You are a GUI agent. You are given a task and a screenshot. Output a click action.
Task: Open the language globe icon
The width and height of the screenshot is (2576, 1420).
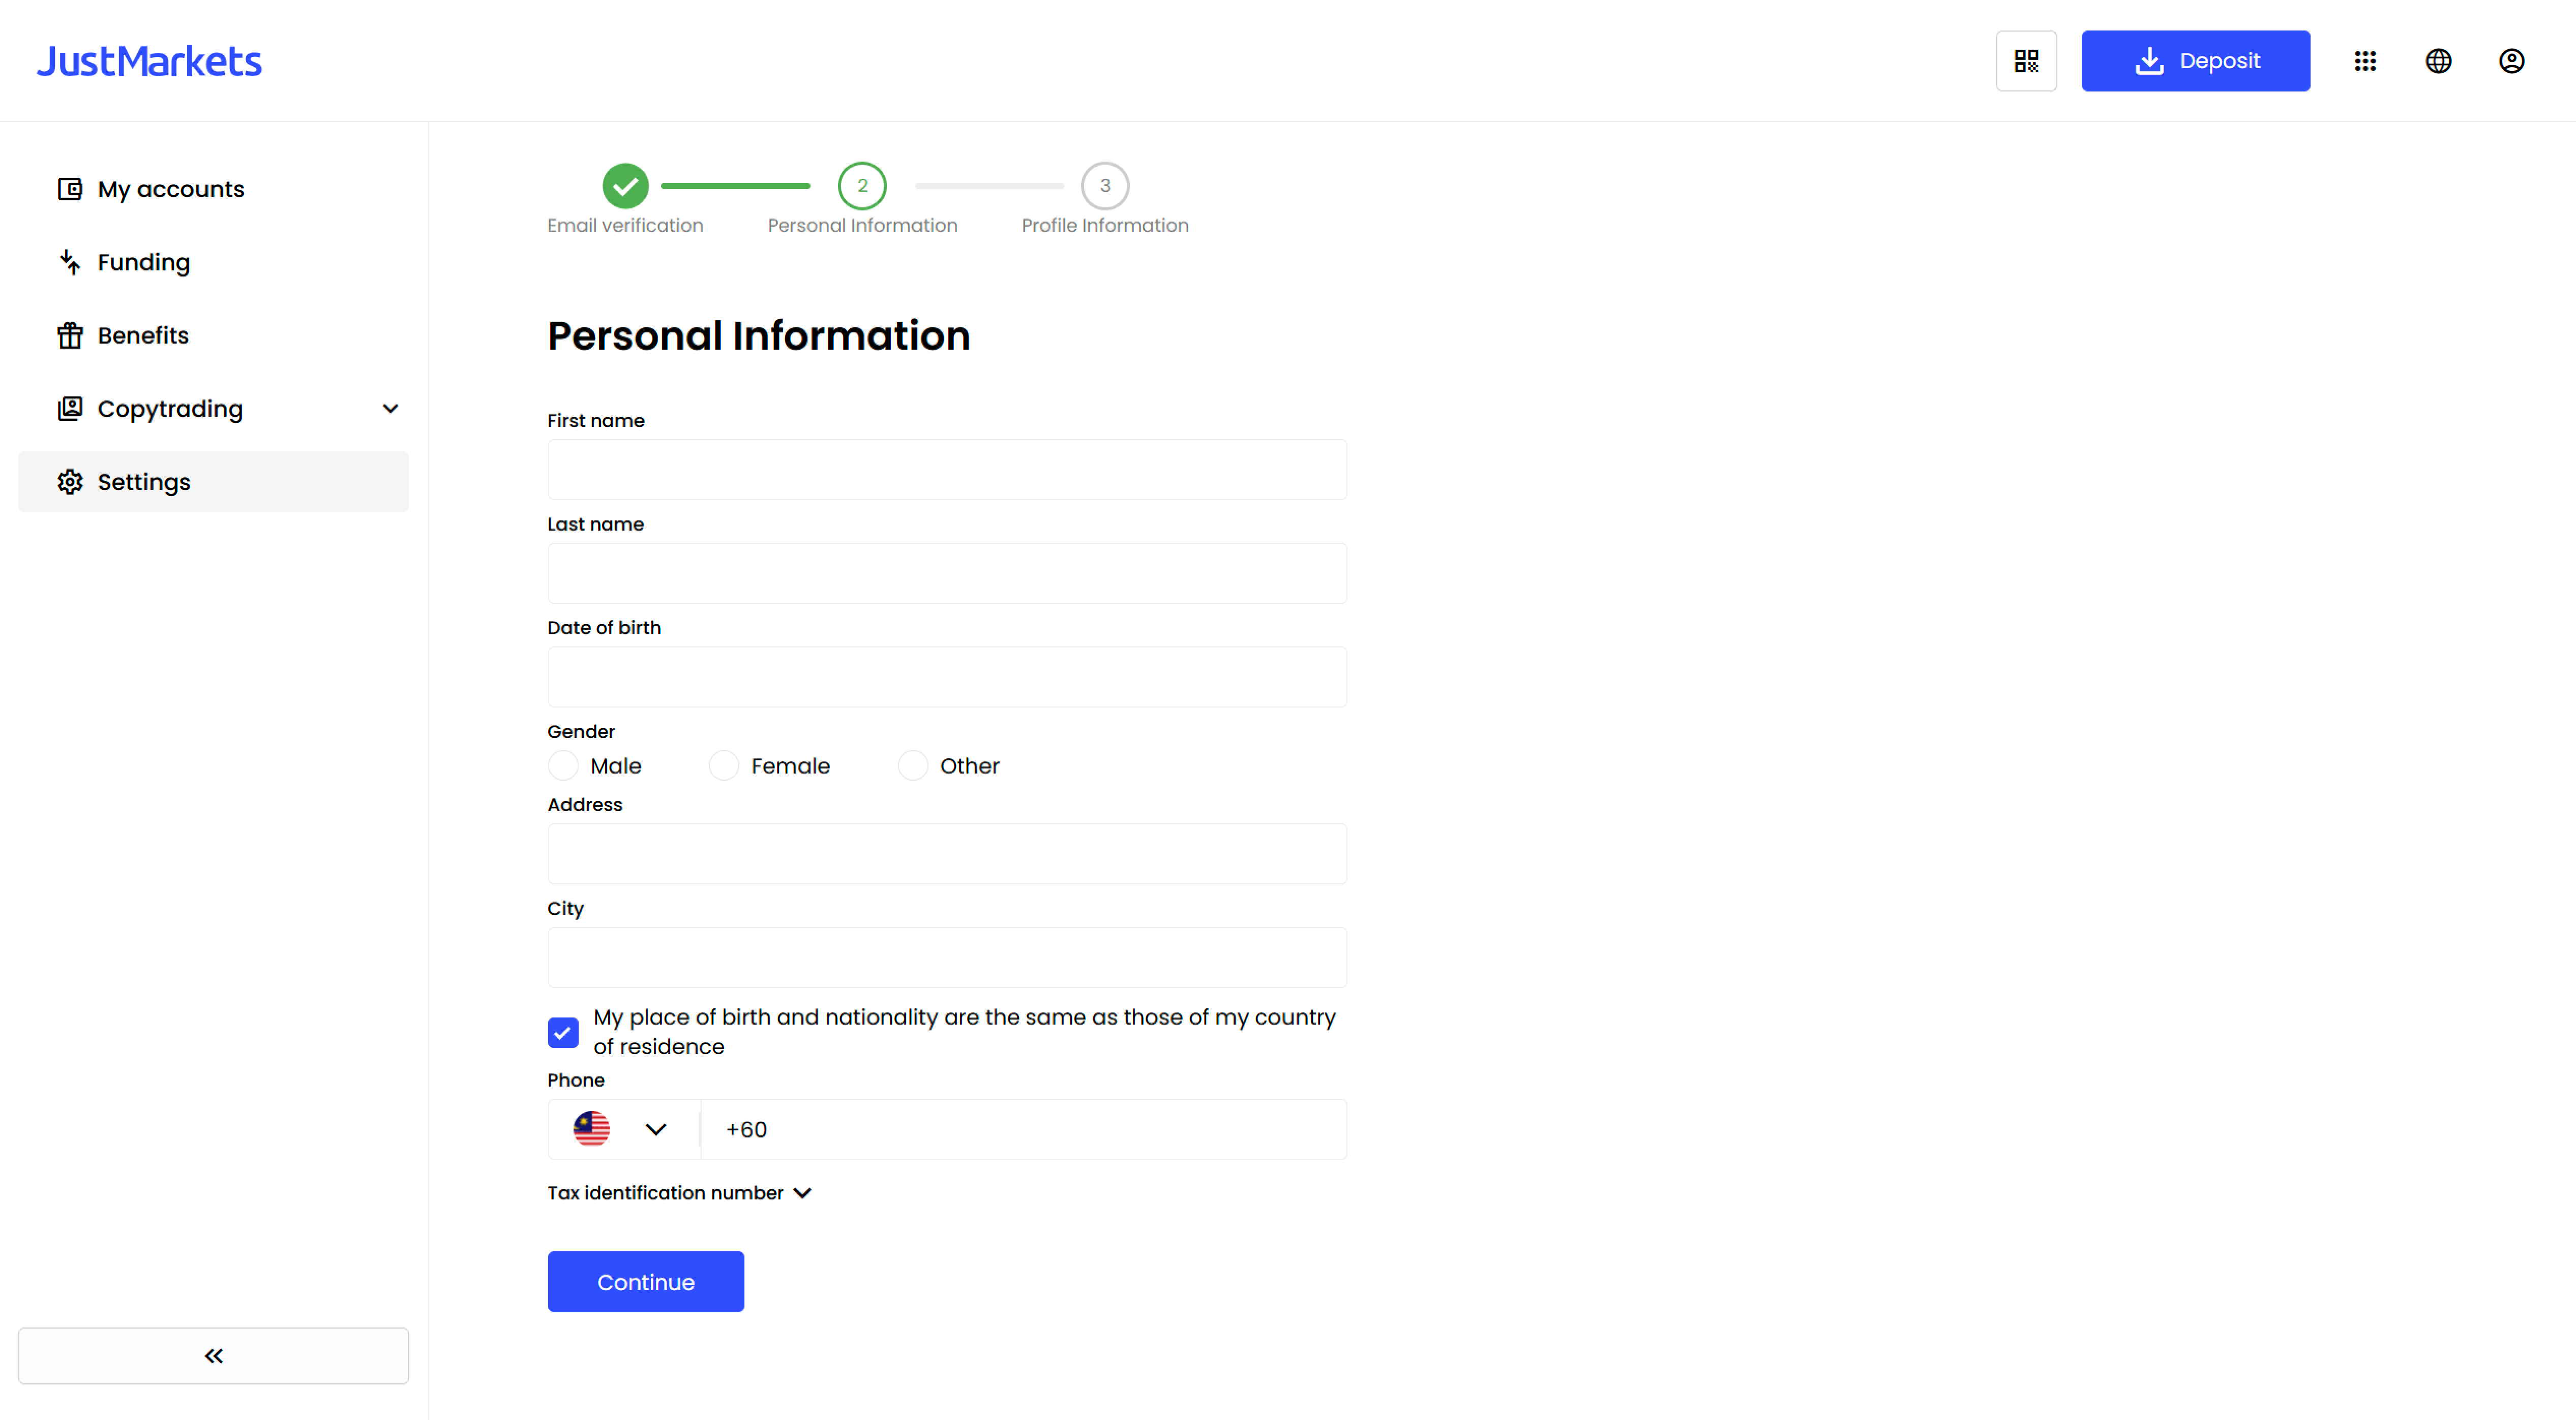pyautogui.click(x=2438, y=61)
